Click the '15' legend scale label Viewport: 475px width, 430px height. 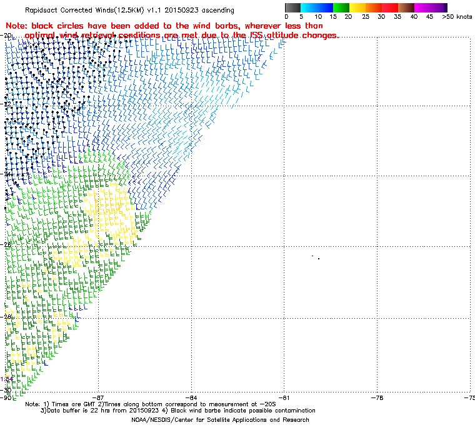[x=333, y=17]
